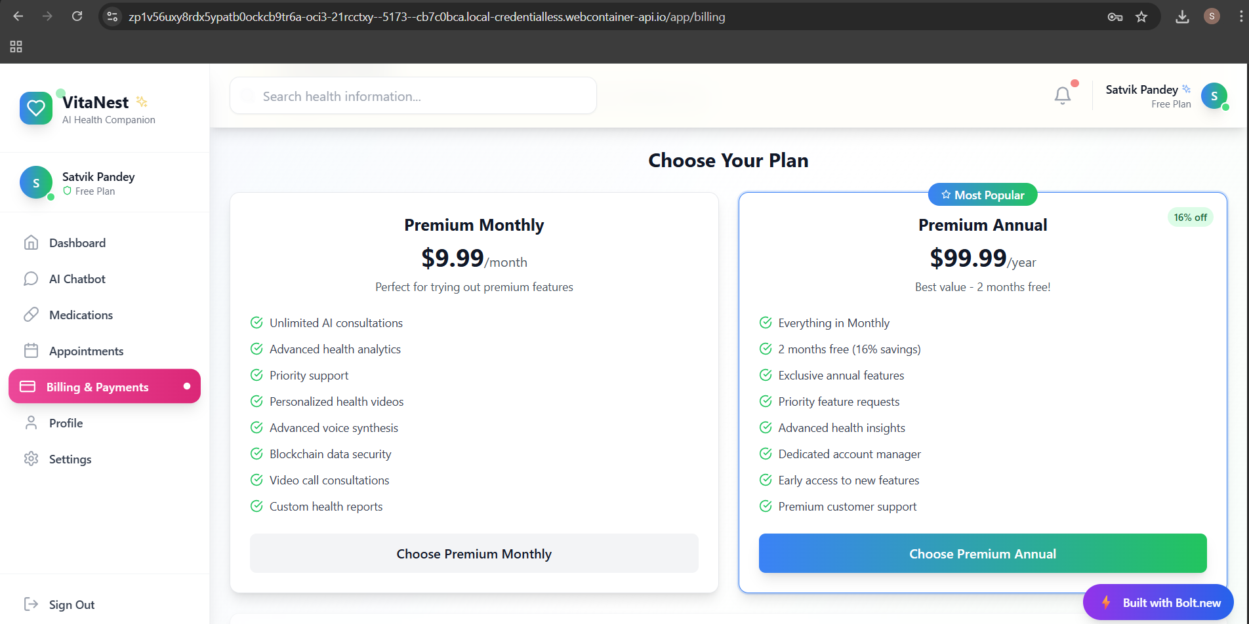Click the $99.99 price
This screenshot has width=1249, height=624.
click(968, 258)
